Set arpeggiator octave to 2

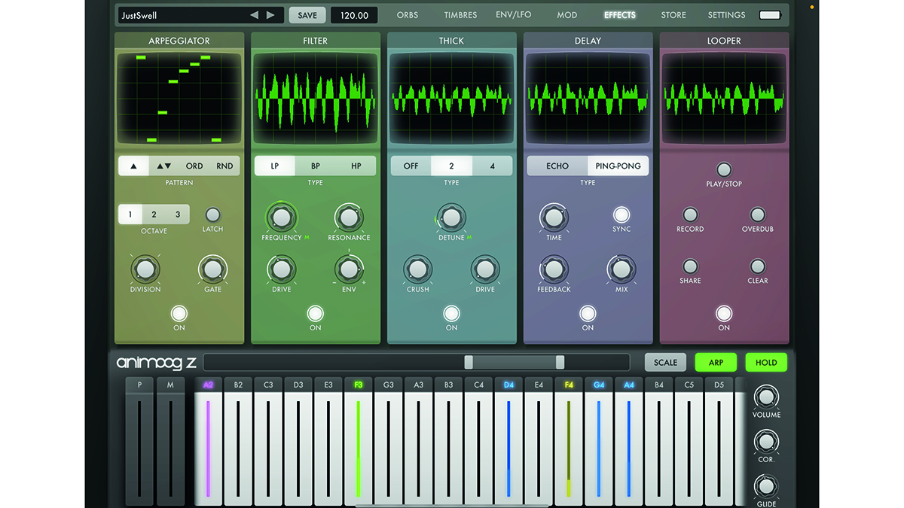(154, 214)
